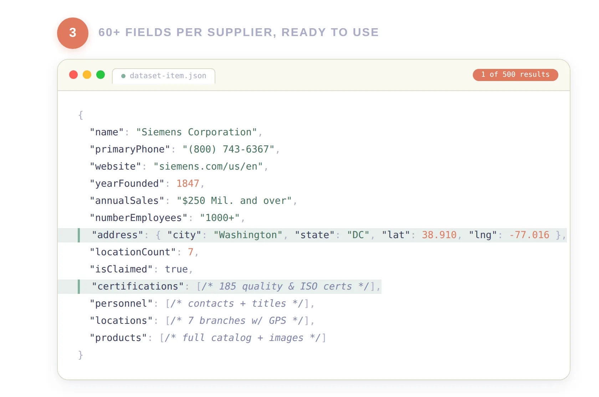The width and height of the screenshot is (599, 397).
Task: Select the primaryPhone number value
Action: pyautogui.click(x=230, y=149)
